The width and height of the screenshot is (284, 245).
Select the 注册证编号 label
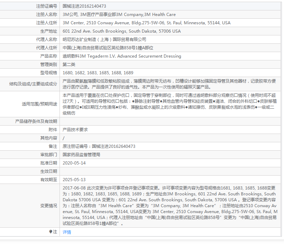pyautogui.click(x=47, y=6)
